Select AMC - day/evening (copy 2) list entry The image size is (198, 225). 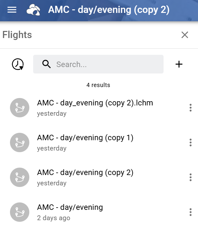click(x=85, y=173)
